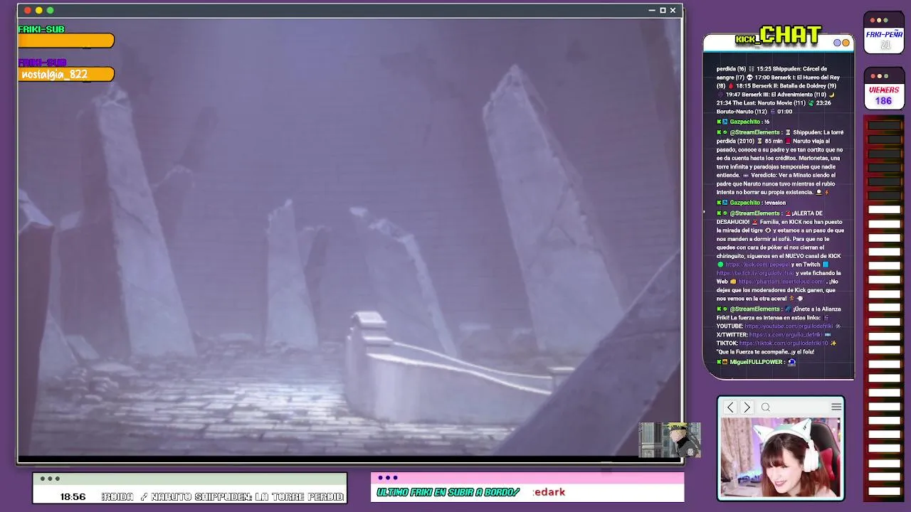Click the minimize dash of the video window
911x512 pixels.
pyautogui.click(x=652, y=10)
